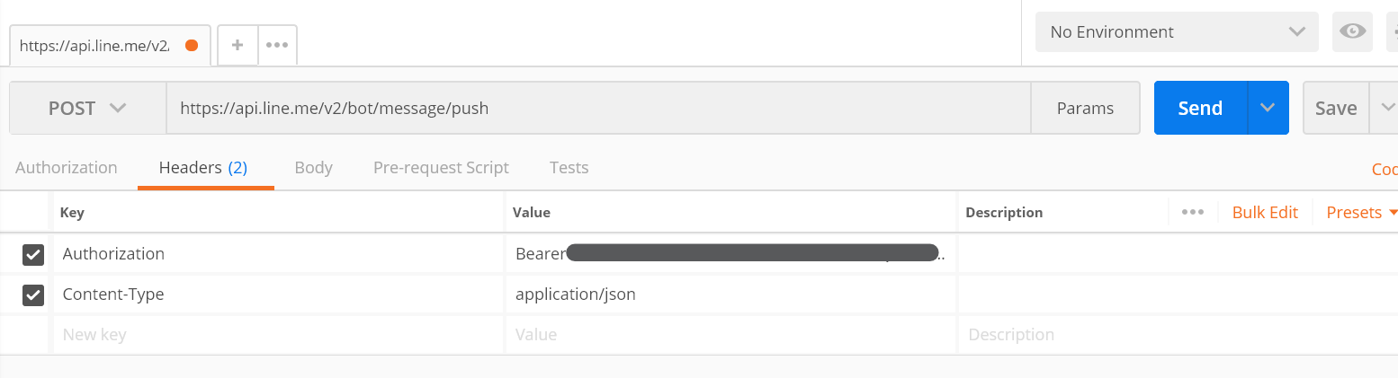Click the New key input field
Image resolution: width=1398 pixels, height=378 pixels.
pyautogui.click(x=270, y=335)
